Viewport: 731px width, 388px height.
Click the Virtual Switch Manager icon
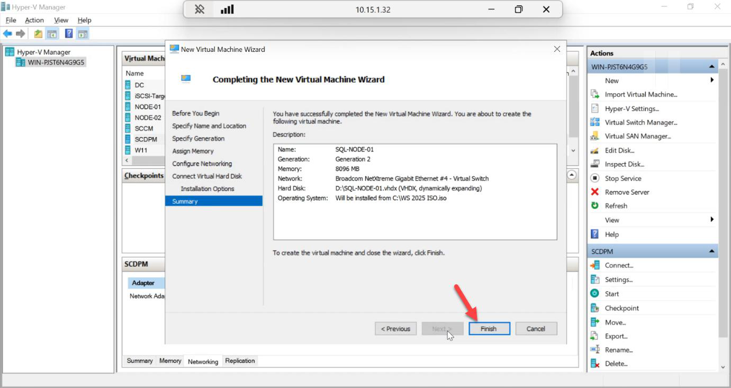595,122
